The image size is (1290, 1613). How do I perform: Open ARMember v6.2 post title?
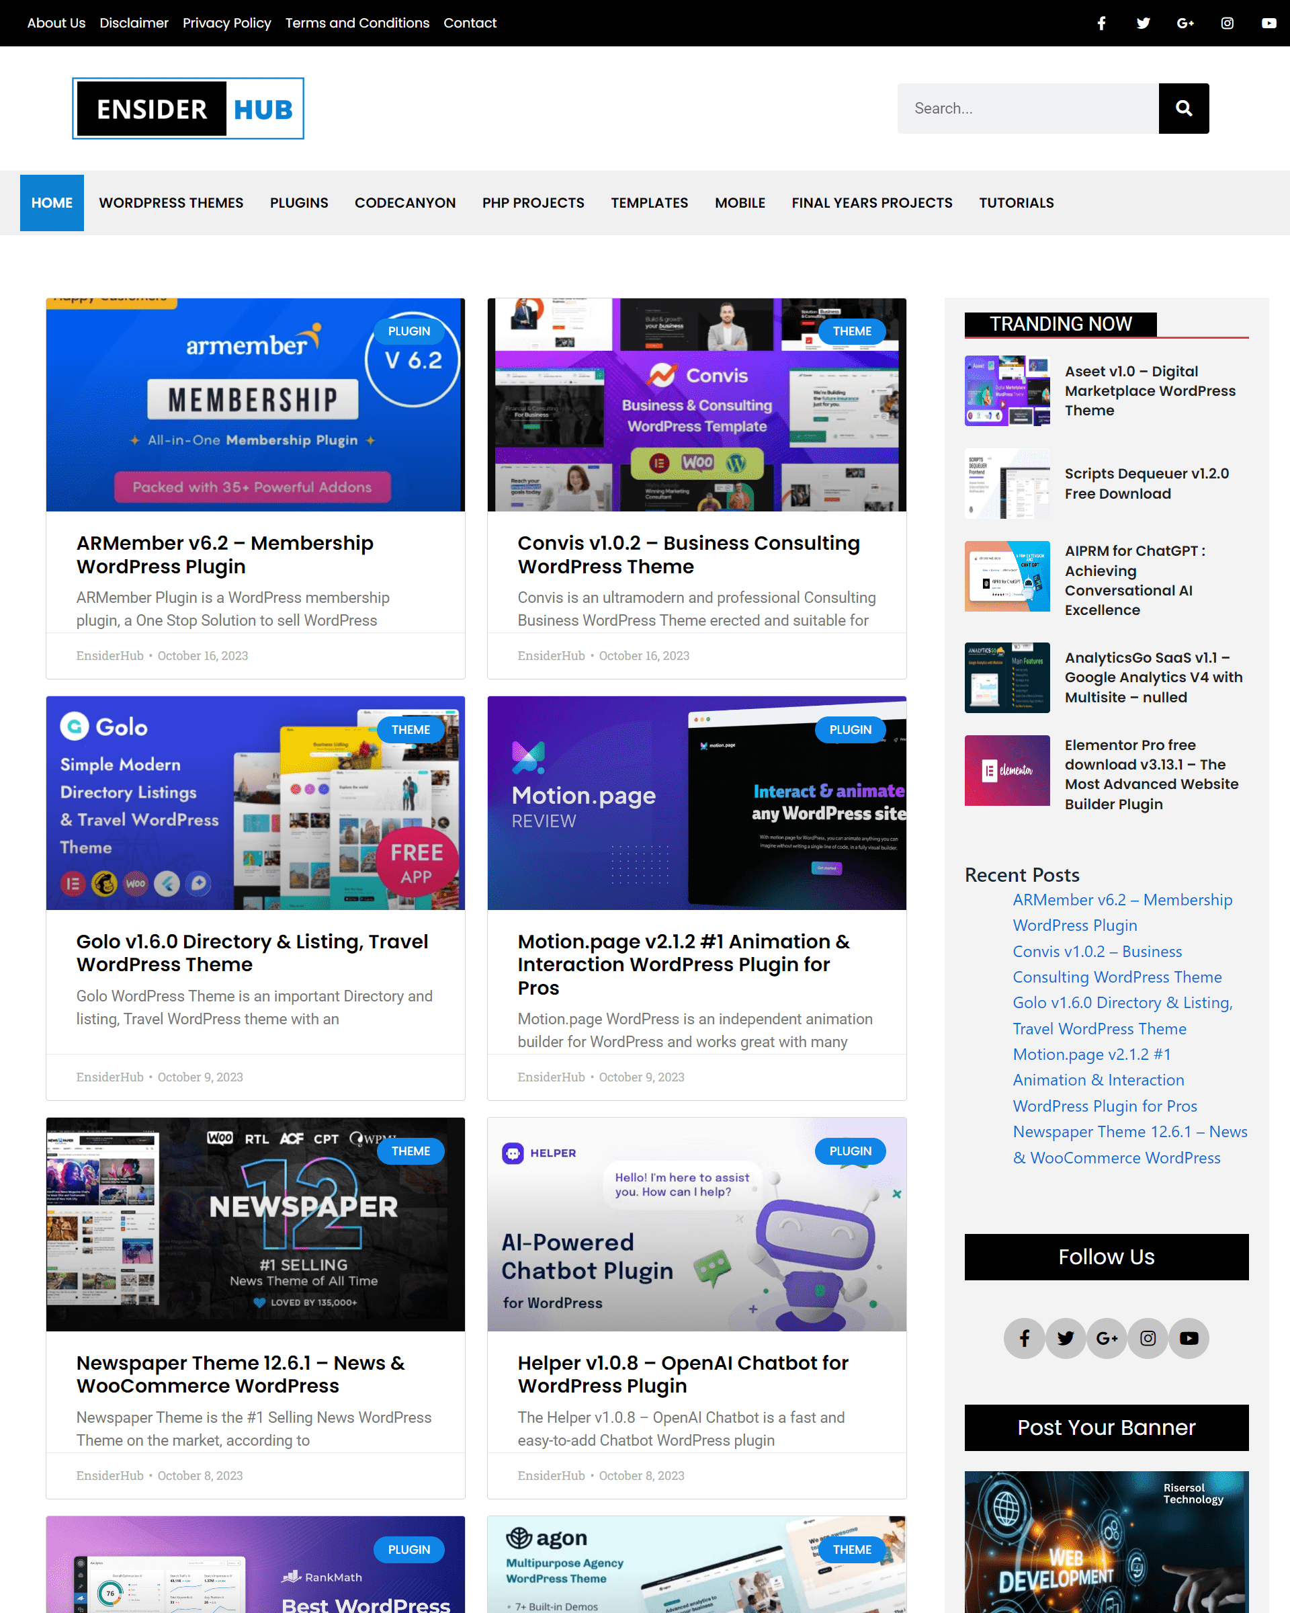click(x=225, y=554)
